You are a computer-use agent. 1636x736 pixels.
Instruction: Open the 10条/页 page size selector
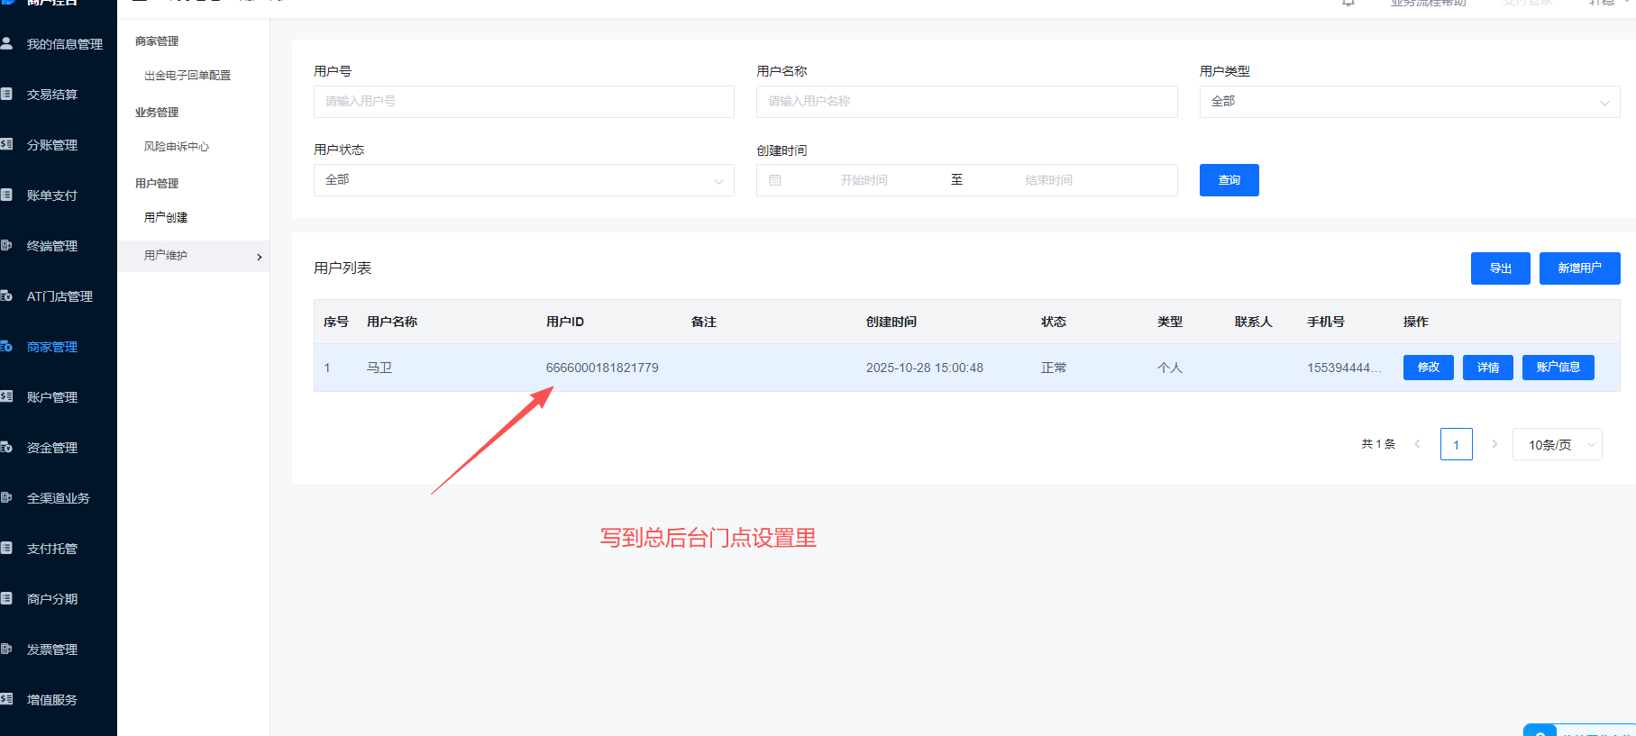[1557, 444]
